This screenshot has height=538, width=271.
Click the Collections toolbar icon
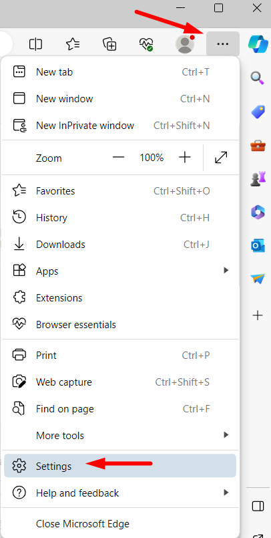point(109,44)
